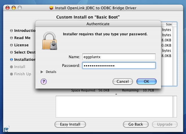The image size is (186, 134).
Task: Select the Installation Type step
Action: pyautogui.click(x=23, y=60)
